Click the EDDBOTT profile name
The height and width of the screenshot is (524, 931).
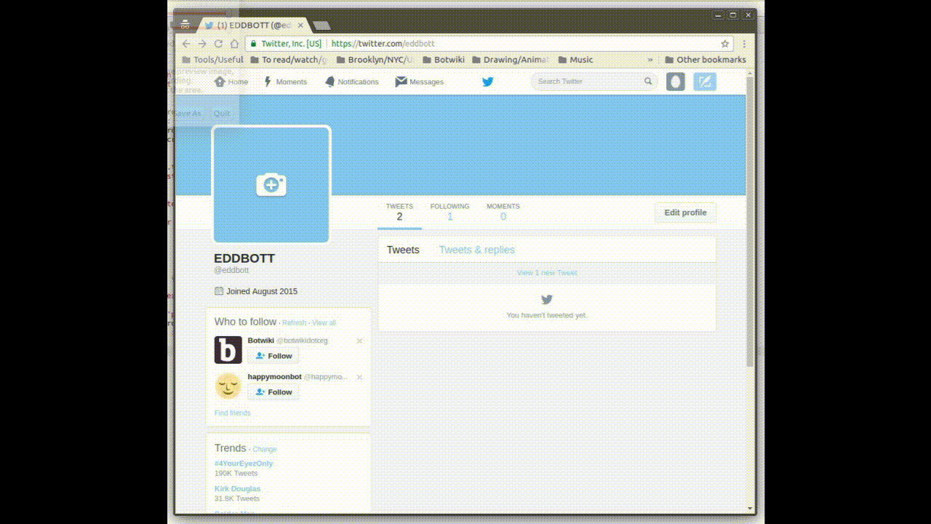pyautogui.click(x=244, y=258)
